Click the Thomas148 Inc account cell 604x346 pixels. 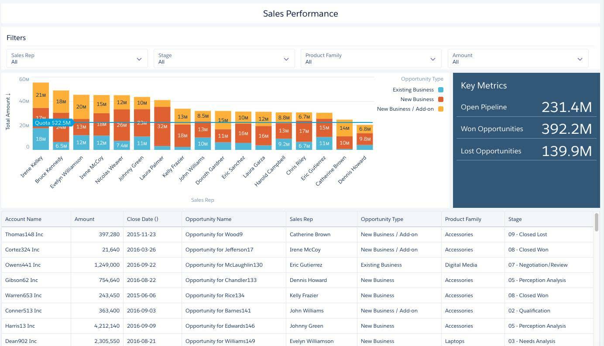coord(36,234)
